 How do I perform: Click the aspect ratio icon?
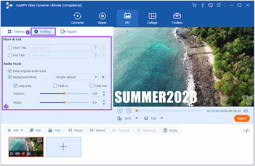coord(119,118)
